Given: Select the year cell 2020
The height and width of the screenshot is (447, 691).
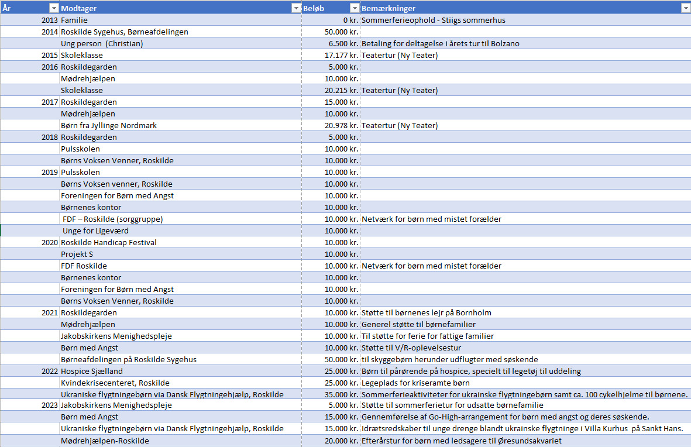Looking at the screenshot, I should (x=30, y=242).
